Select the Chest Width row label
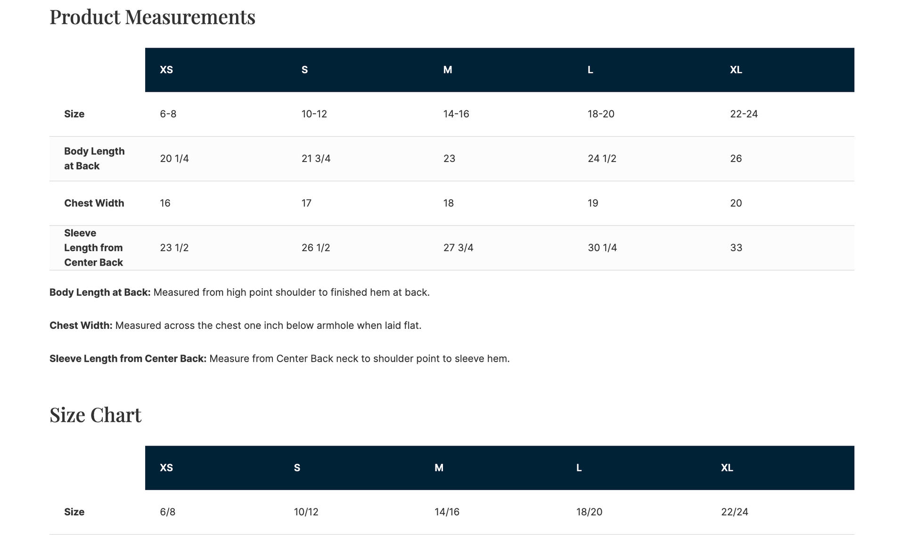 (x=94, y=203)
